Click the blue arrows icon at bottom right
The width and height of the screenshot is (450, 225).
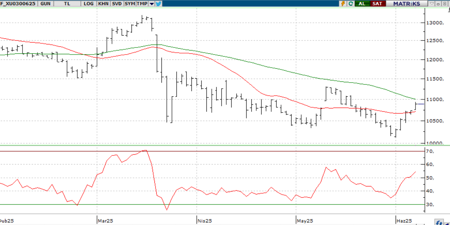(x=438, y=222)
